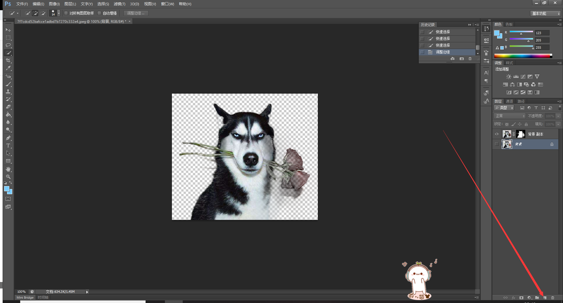Image resolution: width=563 pixels, height=303 pixels.
Task: Select the Rectangular Marquee tool
Action: 8,38
